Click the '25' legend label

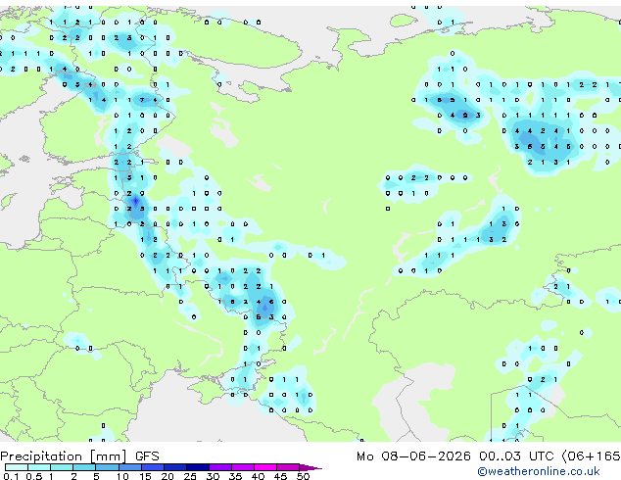(190, 476)
